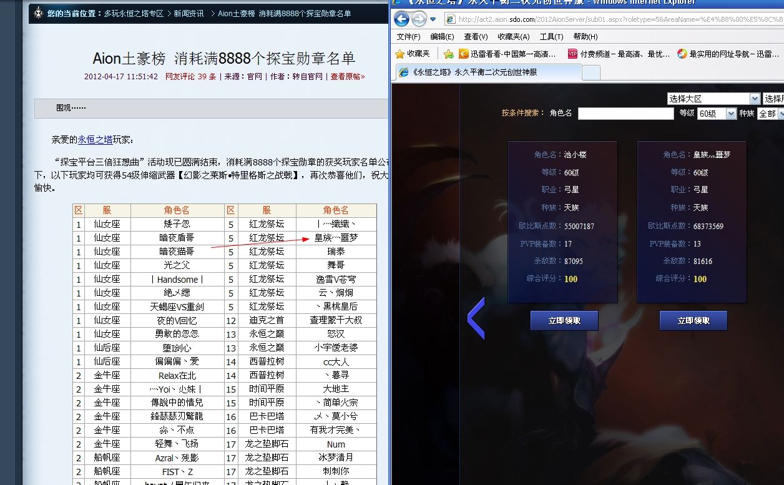The height and width of the screenshot is (485, 784).
Task: Open the 查看(V) menu
Action: click(476, 37)
